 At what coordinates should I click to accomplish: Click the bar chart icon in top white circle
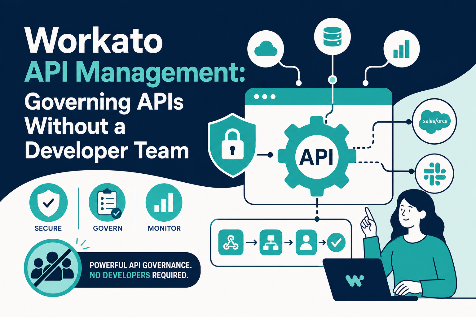tap(402, 49)
